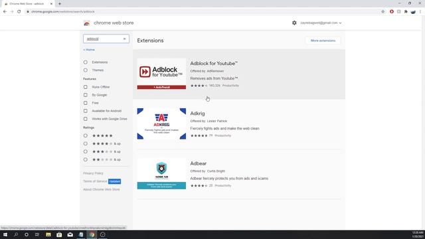Open the Adbear extension title
Image resolution: width=425 pixels, height=239 pixels.
(x=198, y=163)
